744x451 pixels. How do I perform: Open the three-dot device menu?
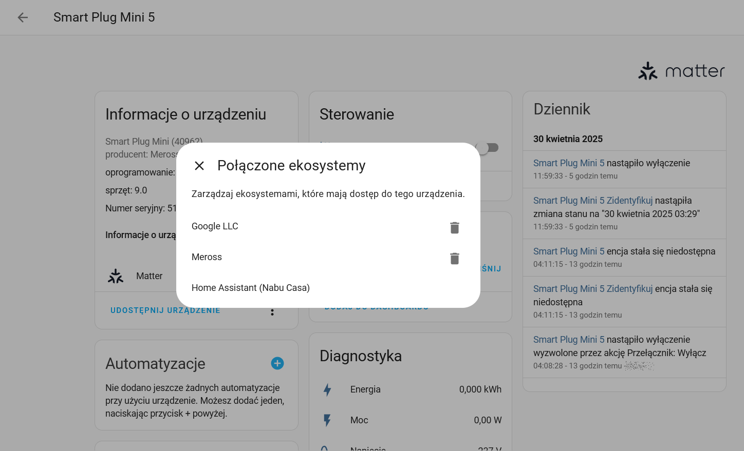coord(272,312)
